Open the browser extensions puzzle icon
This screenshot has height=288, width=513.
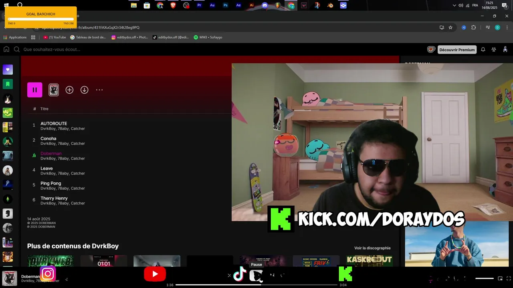pos(474,28)
